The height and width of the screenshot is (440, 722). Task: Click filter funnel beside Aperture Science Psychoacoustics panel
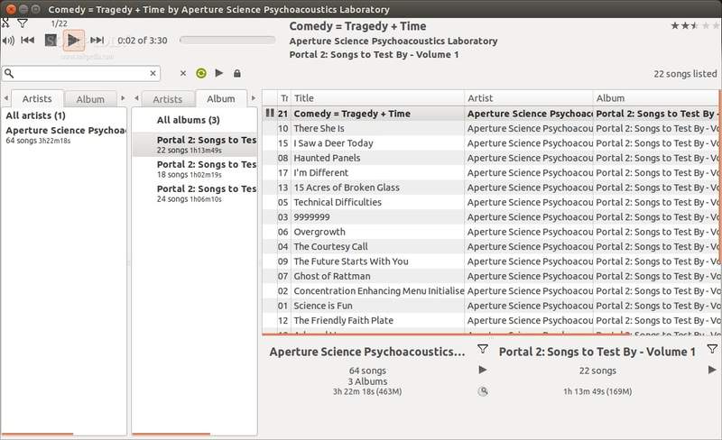(483, 349)
